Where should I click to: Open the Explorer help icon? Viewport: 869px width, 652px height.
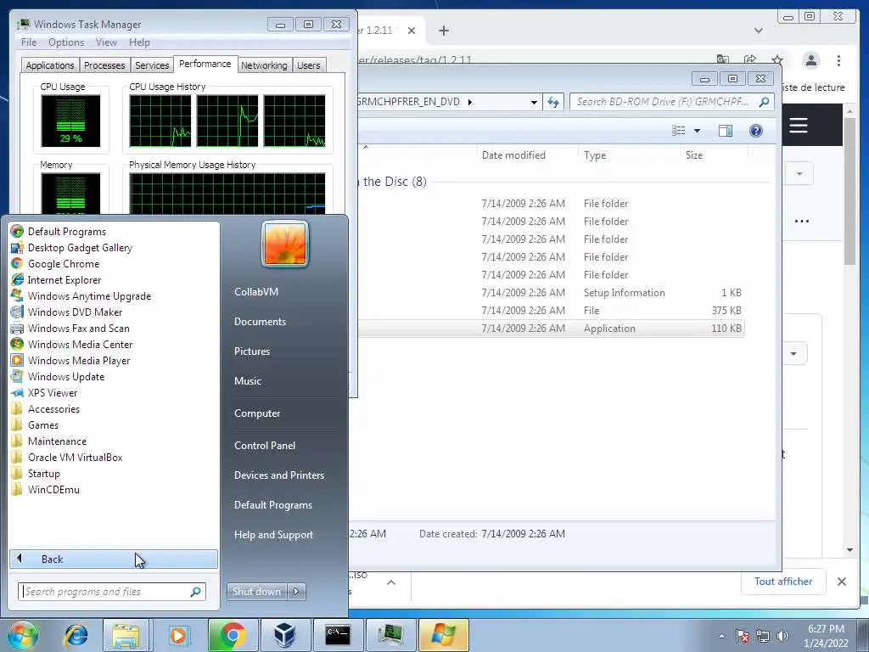pyautogui.click(x=755, y=130)
